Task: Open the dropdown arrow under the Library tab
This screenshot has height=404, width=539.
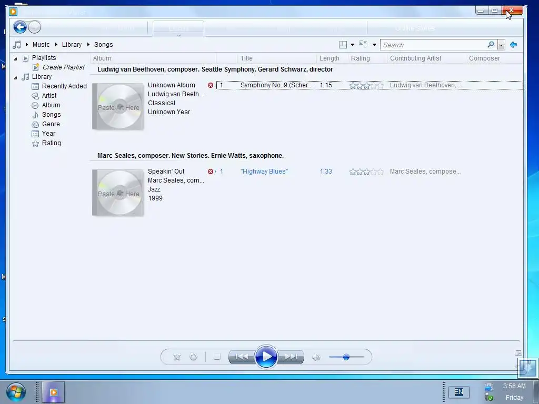Action: point(178,35)
